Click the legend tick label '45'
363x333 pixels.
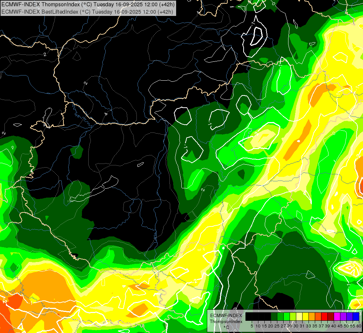pyautogui.click(x=340, y=326)
